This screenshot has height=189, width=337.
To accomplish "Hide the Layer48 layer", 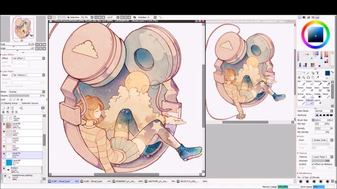I will click(4, 124).
